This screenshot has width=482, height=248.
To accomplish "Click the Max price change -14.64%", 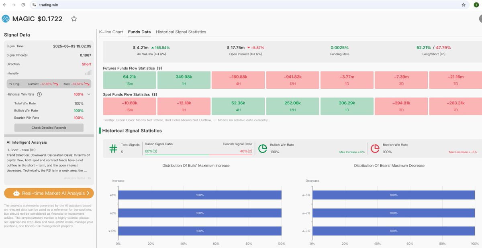I will click(x=78, y=84).
